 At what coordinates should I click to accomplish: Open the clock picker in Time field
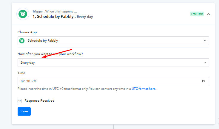pyautogui.click(x=203, y=81)
